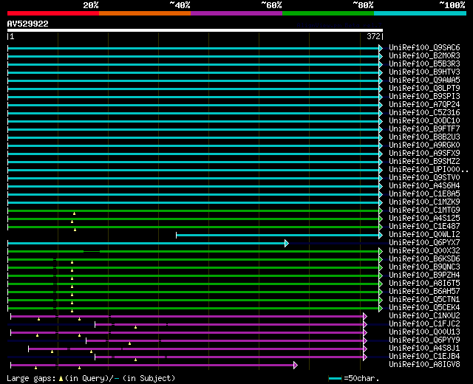The width and height of the screenshot is (473, 384).
Task: Select the UniRef100_B5B3R3 label
Action: click(x=424, y=64)
